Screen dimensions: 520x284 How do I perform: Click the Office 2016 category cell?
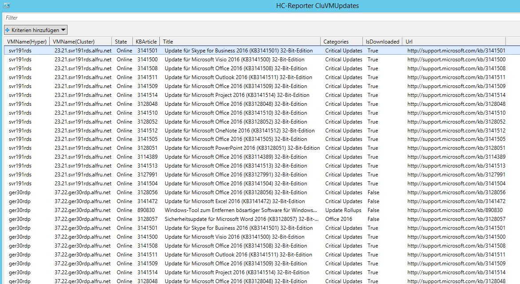point(338,219)
